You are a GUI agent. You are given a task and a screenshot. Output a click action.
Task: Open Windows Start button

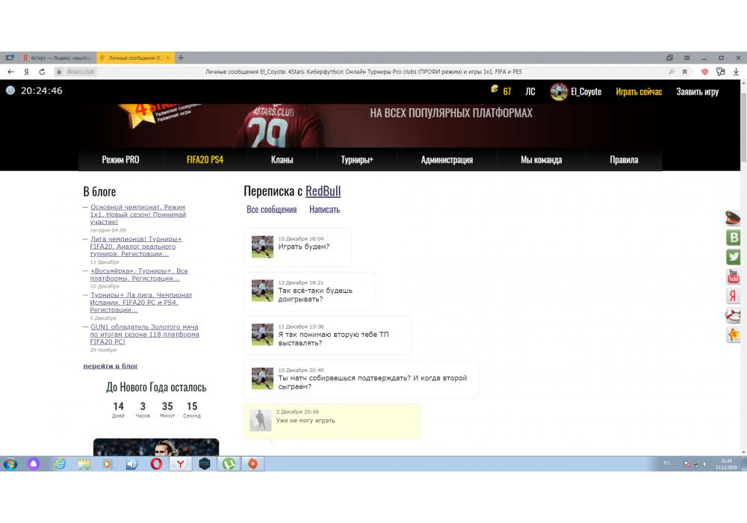(x=10, y=463)
